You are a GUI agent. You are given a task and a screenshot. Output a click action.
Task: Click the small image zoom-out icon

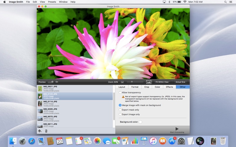click(122, 82)
